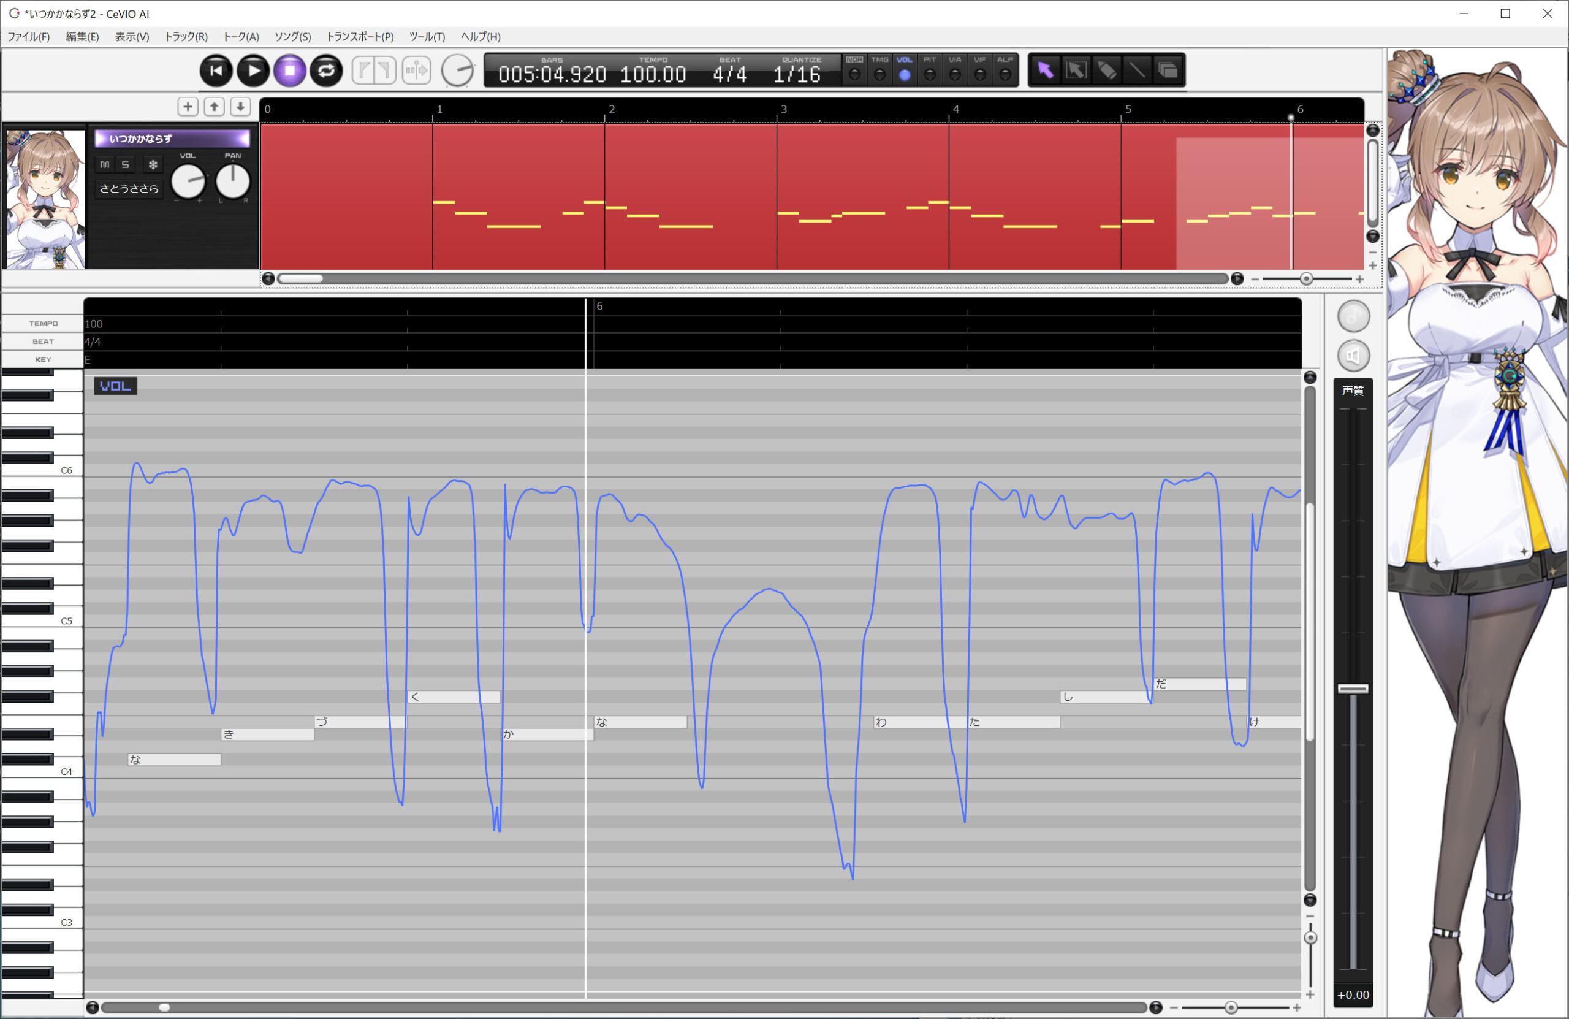
Task: Select the VIA vibrato amplitude mode
Action: click(955, 69)
